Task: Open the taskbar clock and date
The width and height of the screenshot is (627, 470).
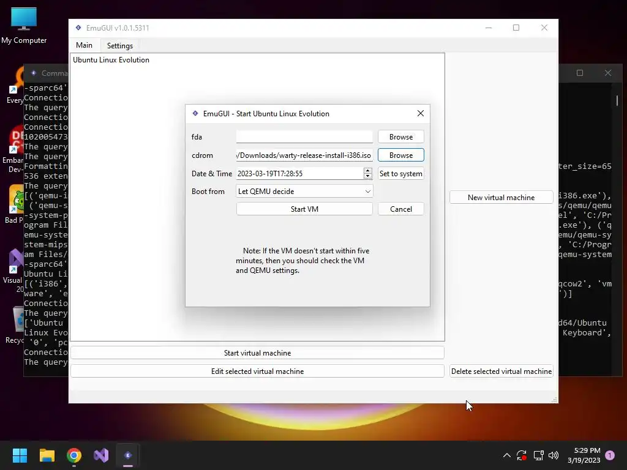Action: 584,455
